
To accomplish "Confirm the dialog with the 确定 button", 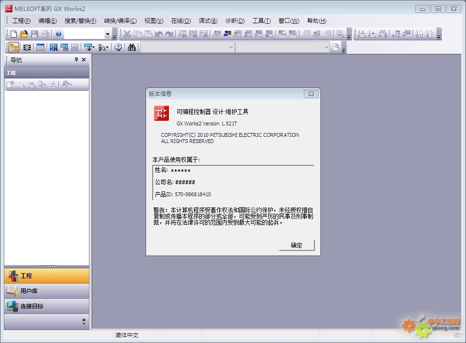I will (x=297, y=245).
